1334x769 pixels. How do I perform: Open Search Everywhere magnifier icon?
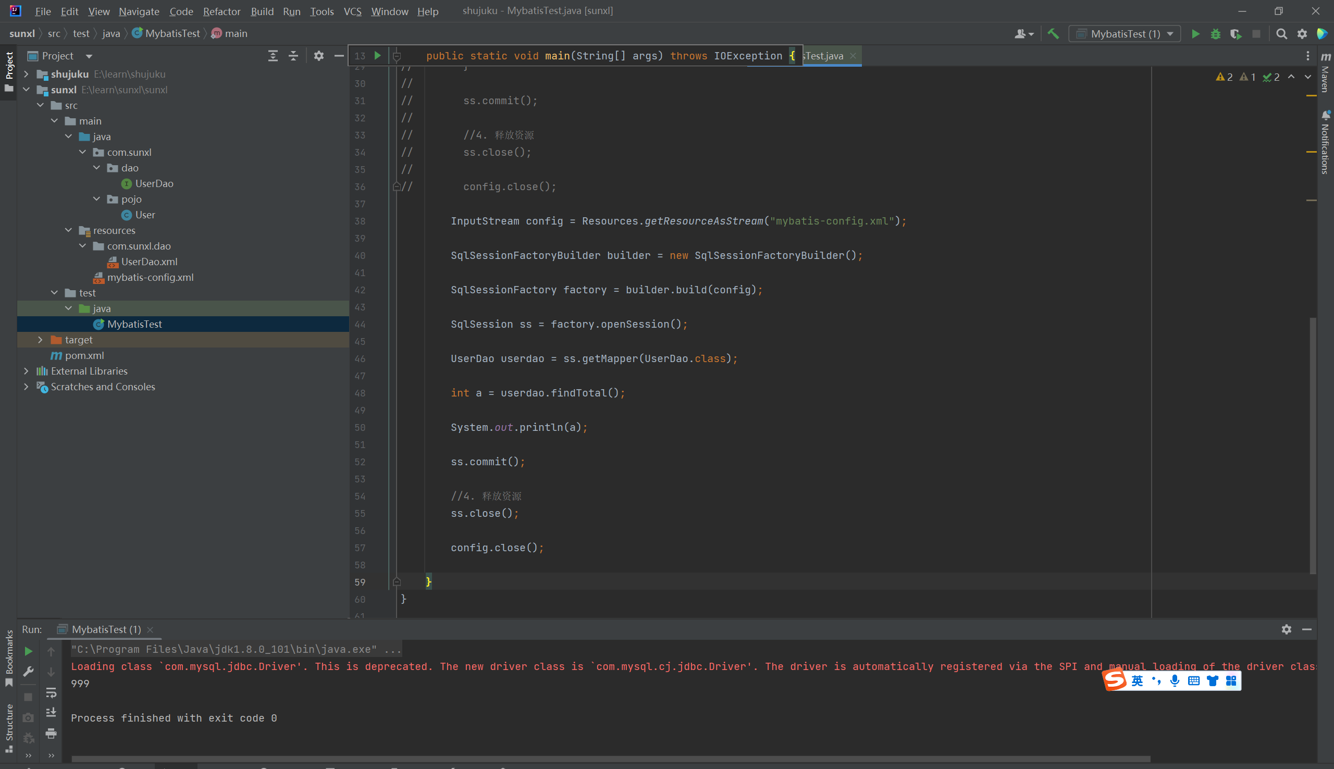coord(1281,34)
